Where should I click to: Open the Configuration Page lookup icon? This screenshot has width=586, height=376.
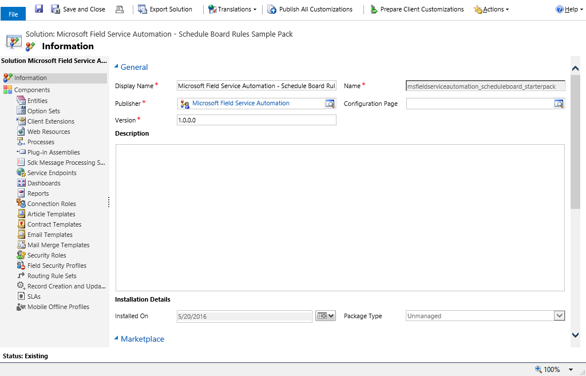pos(559,104)
